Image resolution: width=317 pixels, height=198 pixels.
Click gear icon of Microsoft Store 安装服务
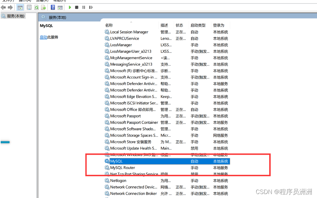tap(107, 142)
